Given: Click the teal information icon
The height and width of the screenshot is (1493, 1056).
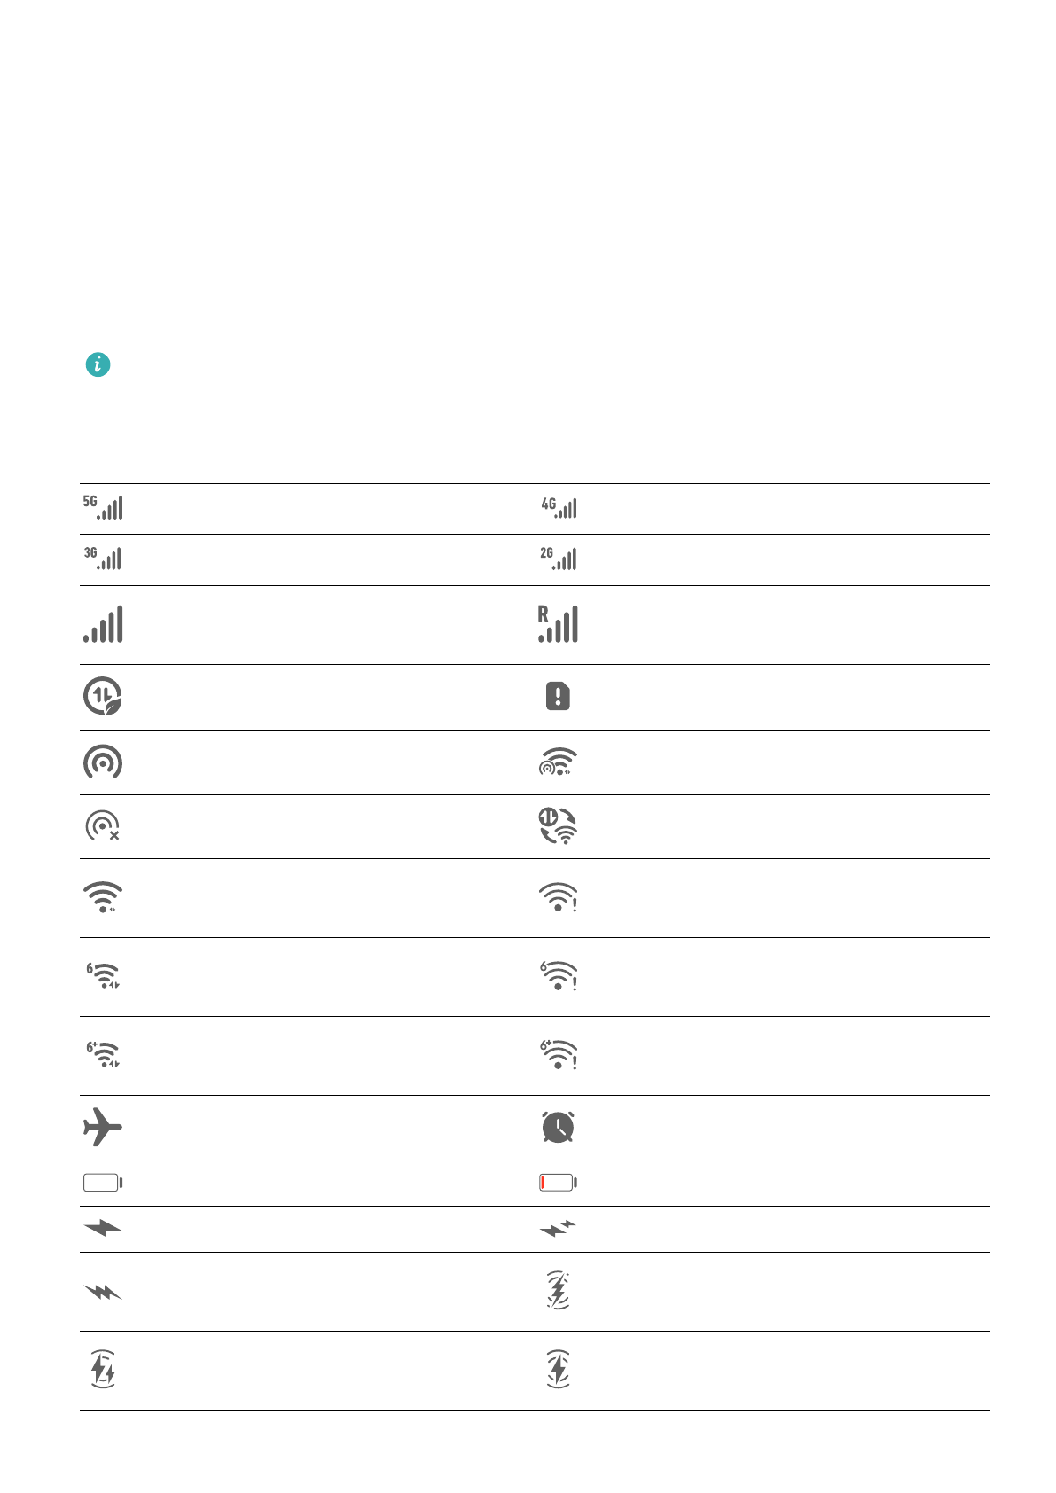Looking at the screenshot, I should pyautogui.click(x=98, y=364).
